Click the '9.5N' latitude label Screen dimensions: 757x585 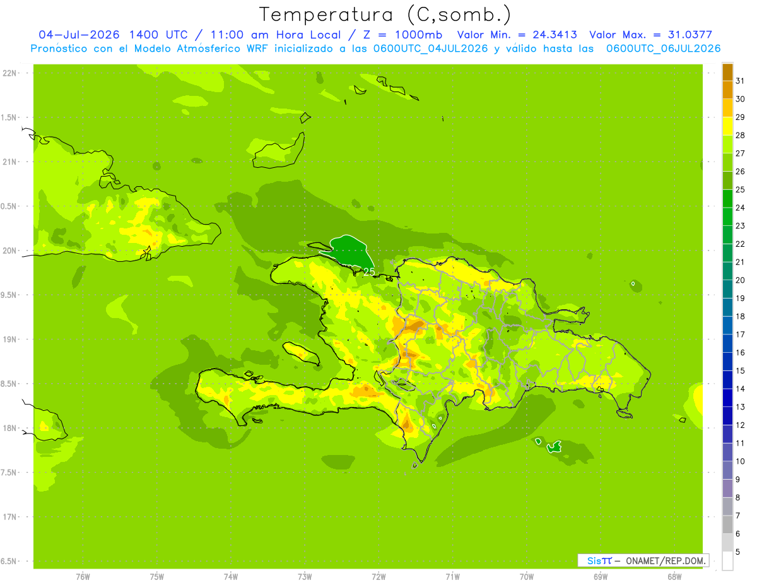tap(9, 295)
